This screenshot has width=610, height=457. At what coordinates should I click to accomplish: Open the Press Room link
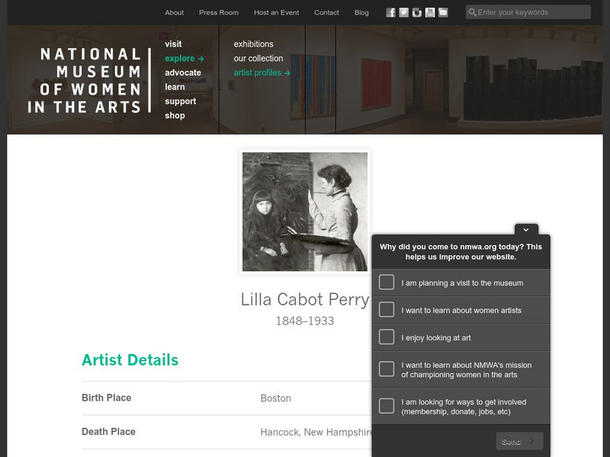[x=219, y=12]
